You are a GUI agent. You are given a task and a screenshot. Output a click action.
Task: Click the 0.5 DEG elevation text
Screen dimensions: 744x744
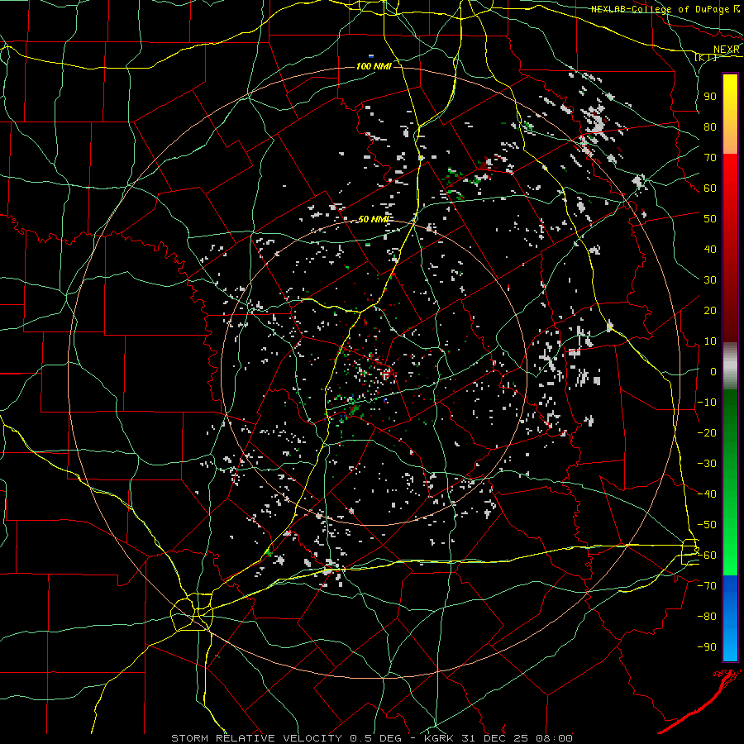(376, 738)
